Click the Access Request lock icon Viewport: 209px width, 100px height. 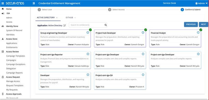(3, 77)
